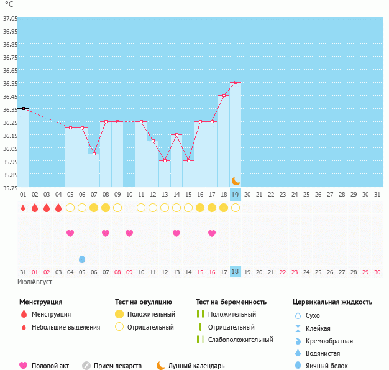Click the temperature point at 36.55 on day 19
The image size is (389, 370).
tap(236, 82)
